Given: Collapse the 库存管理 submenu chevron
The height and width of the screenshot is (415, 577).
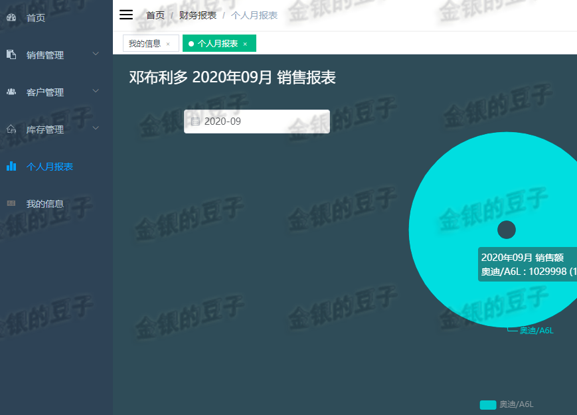Looking at the screenshot, I should [x=95, y=129].
